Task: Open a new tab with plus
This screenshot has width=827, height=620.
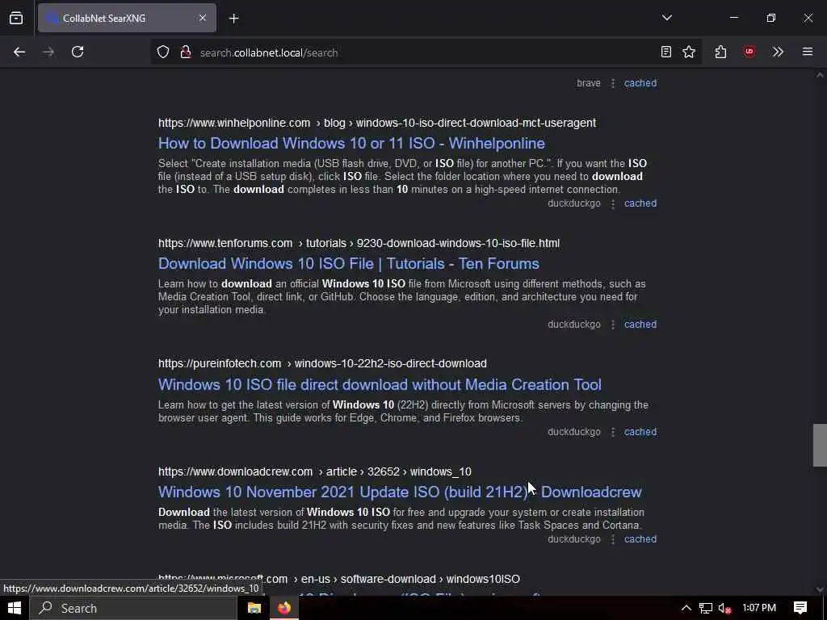Action: point(233,19)
